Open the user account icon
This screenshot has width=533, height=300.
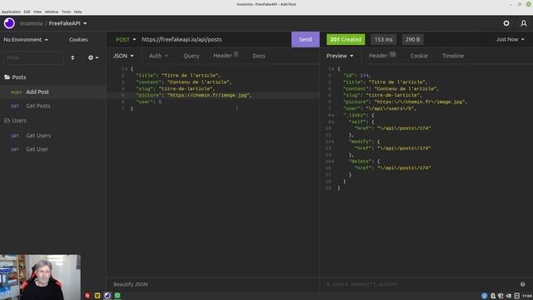[x=524, y=23]
